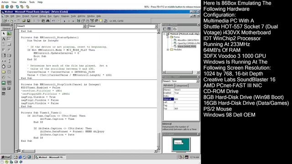Expand the Modules folder in Project Explorer
Screen dimensions: 292x164
[168, 50]
